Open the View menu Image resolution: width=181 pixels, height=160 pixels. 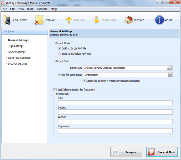click(21, 9)
